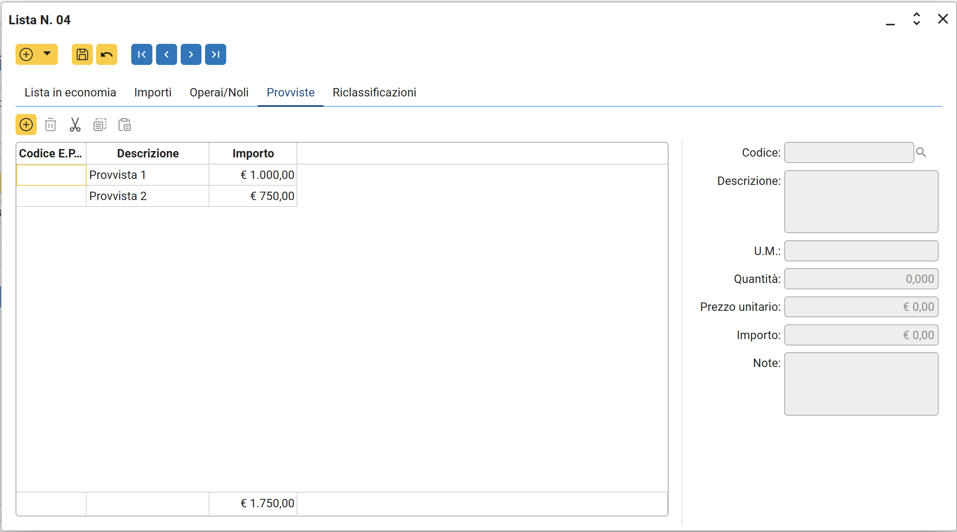
Task: Click the Importo column header
Action: tap(253, 153)
